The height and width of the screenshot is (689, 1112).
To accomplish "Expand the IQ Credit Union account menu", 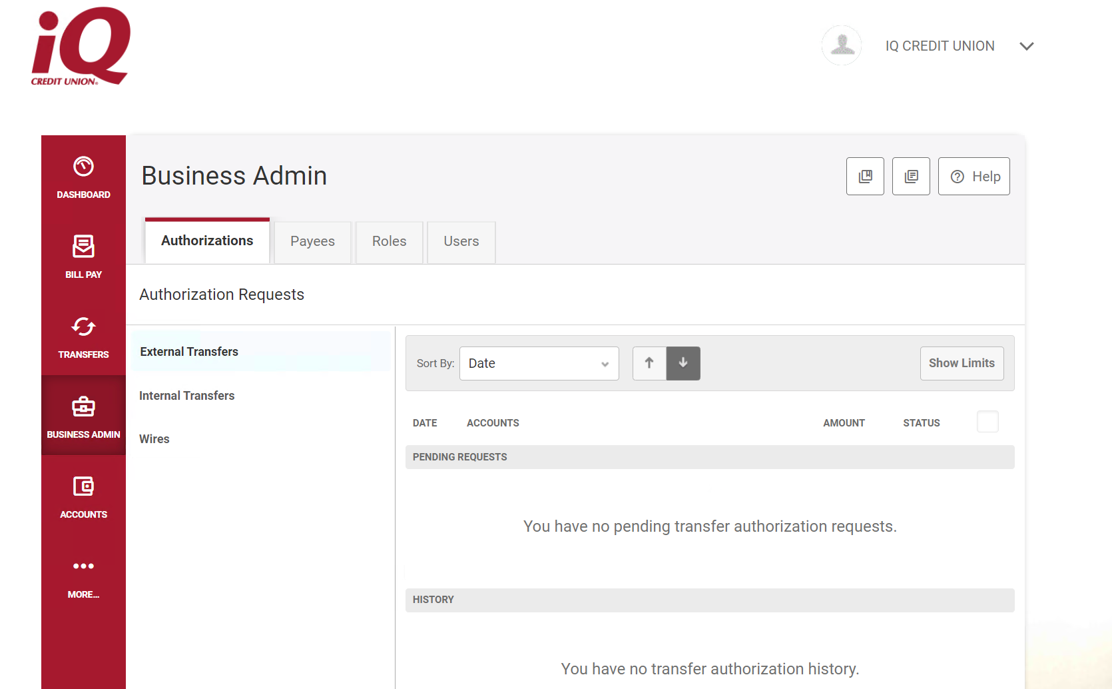I will pyautogui.click(x=1026, y=46).
